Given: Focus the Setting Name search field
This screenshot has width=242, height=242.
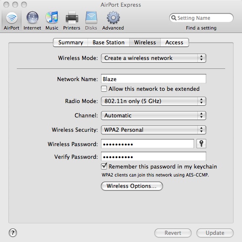Looking at the screenshot, I should click(x=201, y=18).
